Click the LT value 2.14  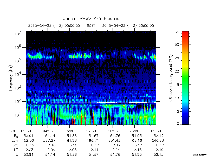116,150
